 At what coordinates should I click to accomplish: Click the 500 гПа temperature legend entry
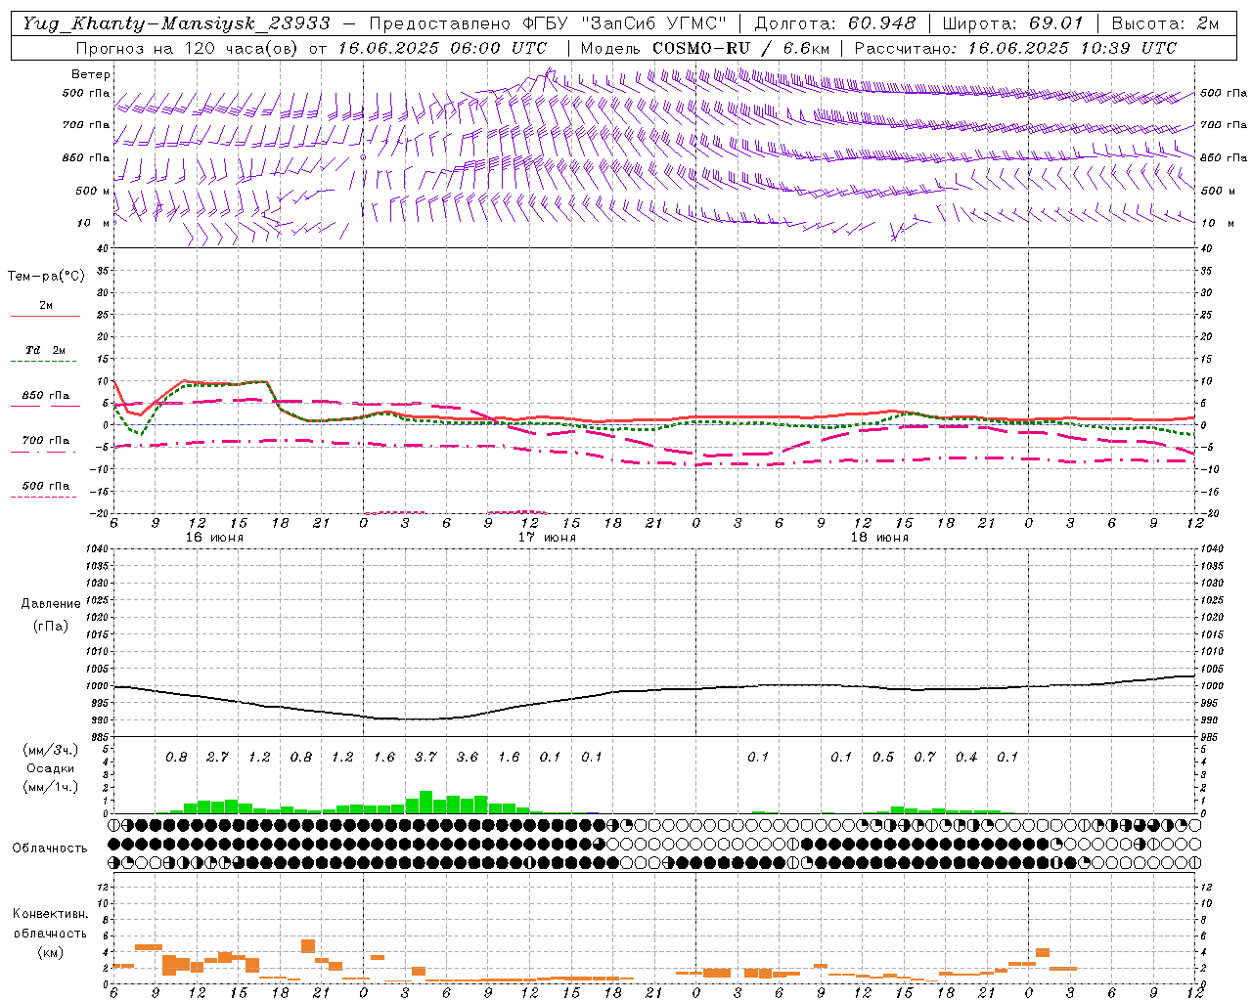pyautogui.click(x=45, y=486)
